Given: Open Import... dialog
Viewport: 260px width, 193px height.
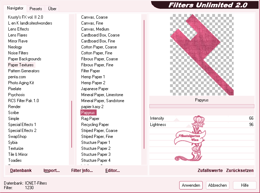Looking at the screenshot, I should click(x=51, y=170).
